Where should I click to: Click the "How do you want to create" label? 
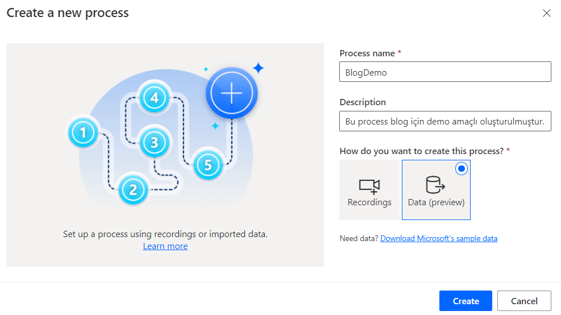(422, 151)
